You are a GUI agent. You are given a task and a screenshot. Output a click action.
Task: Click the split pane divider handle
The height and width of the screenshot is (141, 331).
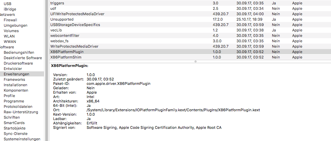195,62
